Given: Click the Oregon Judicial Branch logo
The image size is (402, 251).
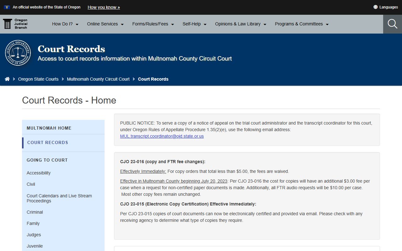Looking at the screenshot, I should tap(15, 24).
